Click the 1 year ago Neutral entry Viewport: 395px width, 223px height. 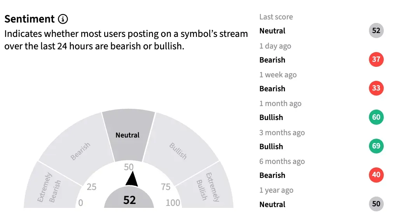(322, 204)
